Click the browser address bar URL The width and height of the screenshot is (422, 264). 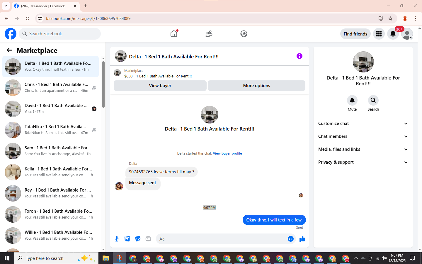coord(88,18)
